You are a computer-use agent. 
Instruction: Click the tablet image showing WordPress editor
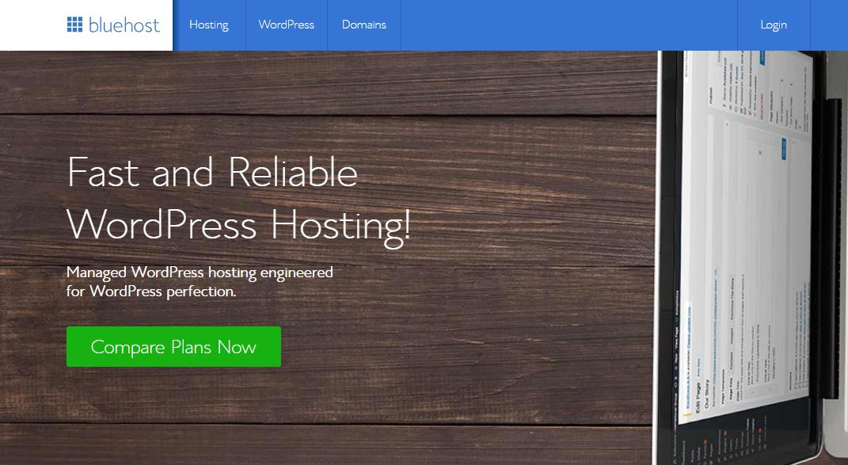click(750, 257)
